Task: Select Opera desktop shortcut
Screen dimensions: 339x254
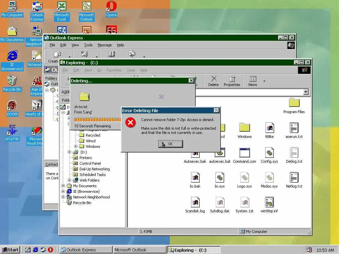Action: (x=111, y=9)
